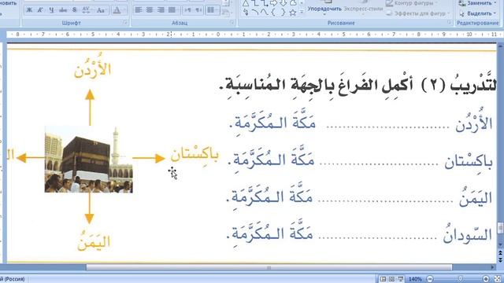The width and height of the screenshot is (504, 283).
Task: Click the zoom slider handle
Action: 460,279
